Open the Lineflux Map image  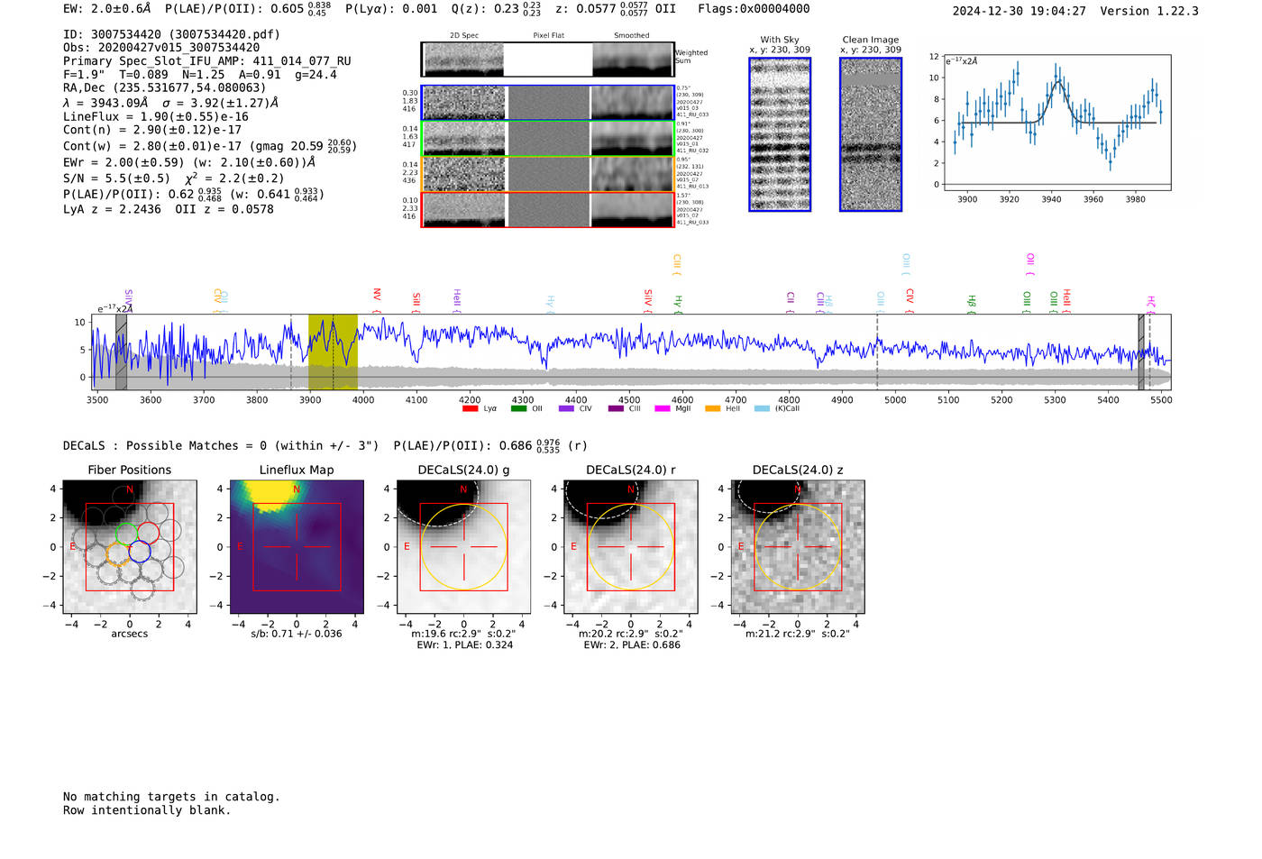(x=297, y=547)
